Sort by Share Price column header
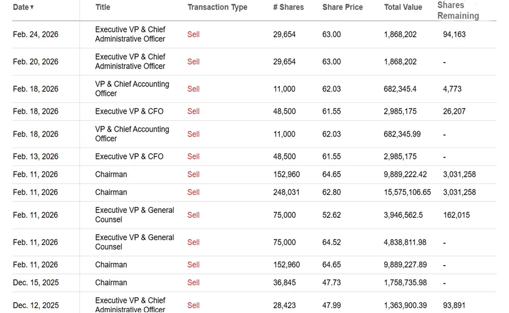509x313 pixels. coord(342,7)
